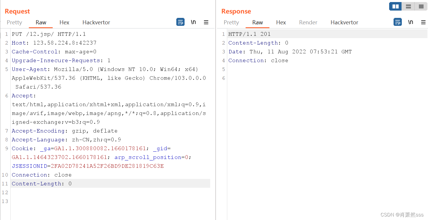Toggle word wrap icon in Request panel

(x=180, y=22)
